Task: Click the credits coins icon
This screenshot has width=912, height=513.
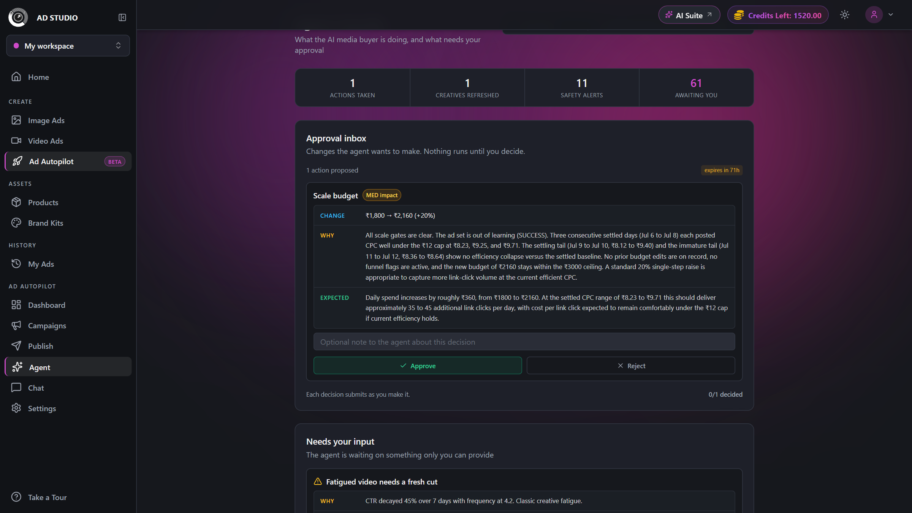Action: [739, 15]
